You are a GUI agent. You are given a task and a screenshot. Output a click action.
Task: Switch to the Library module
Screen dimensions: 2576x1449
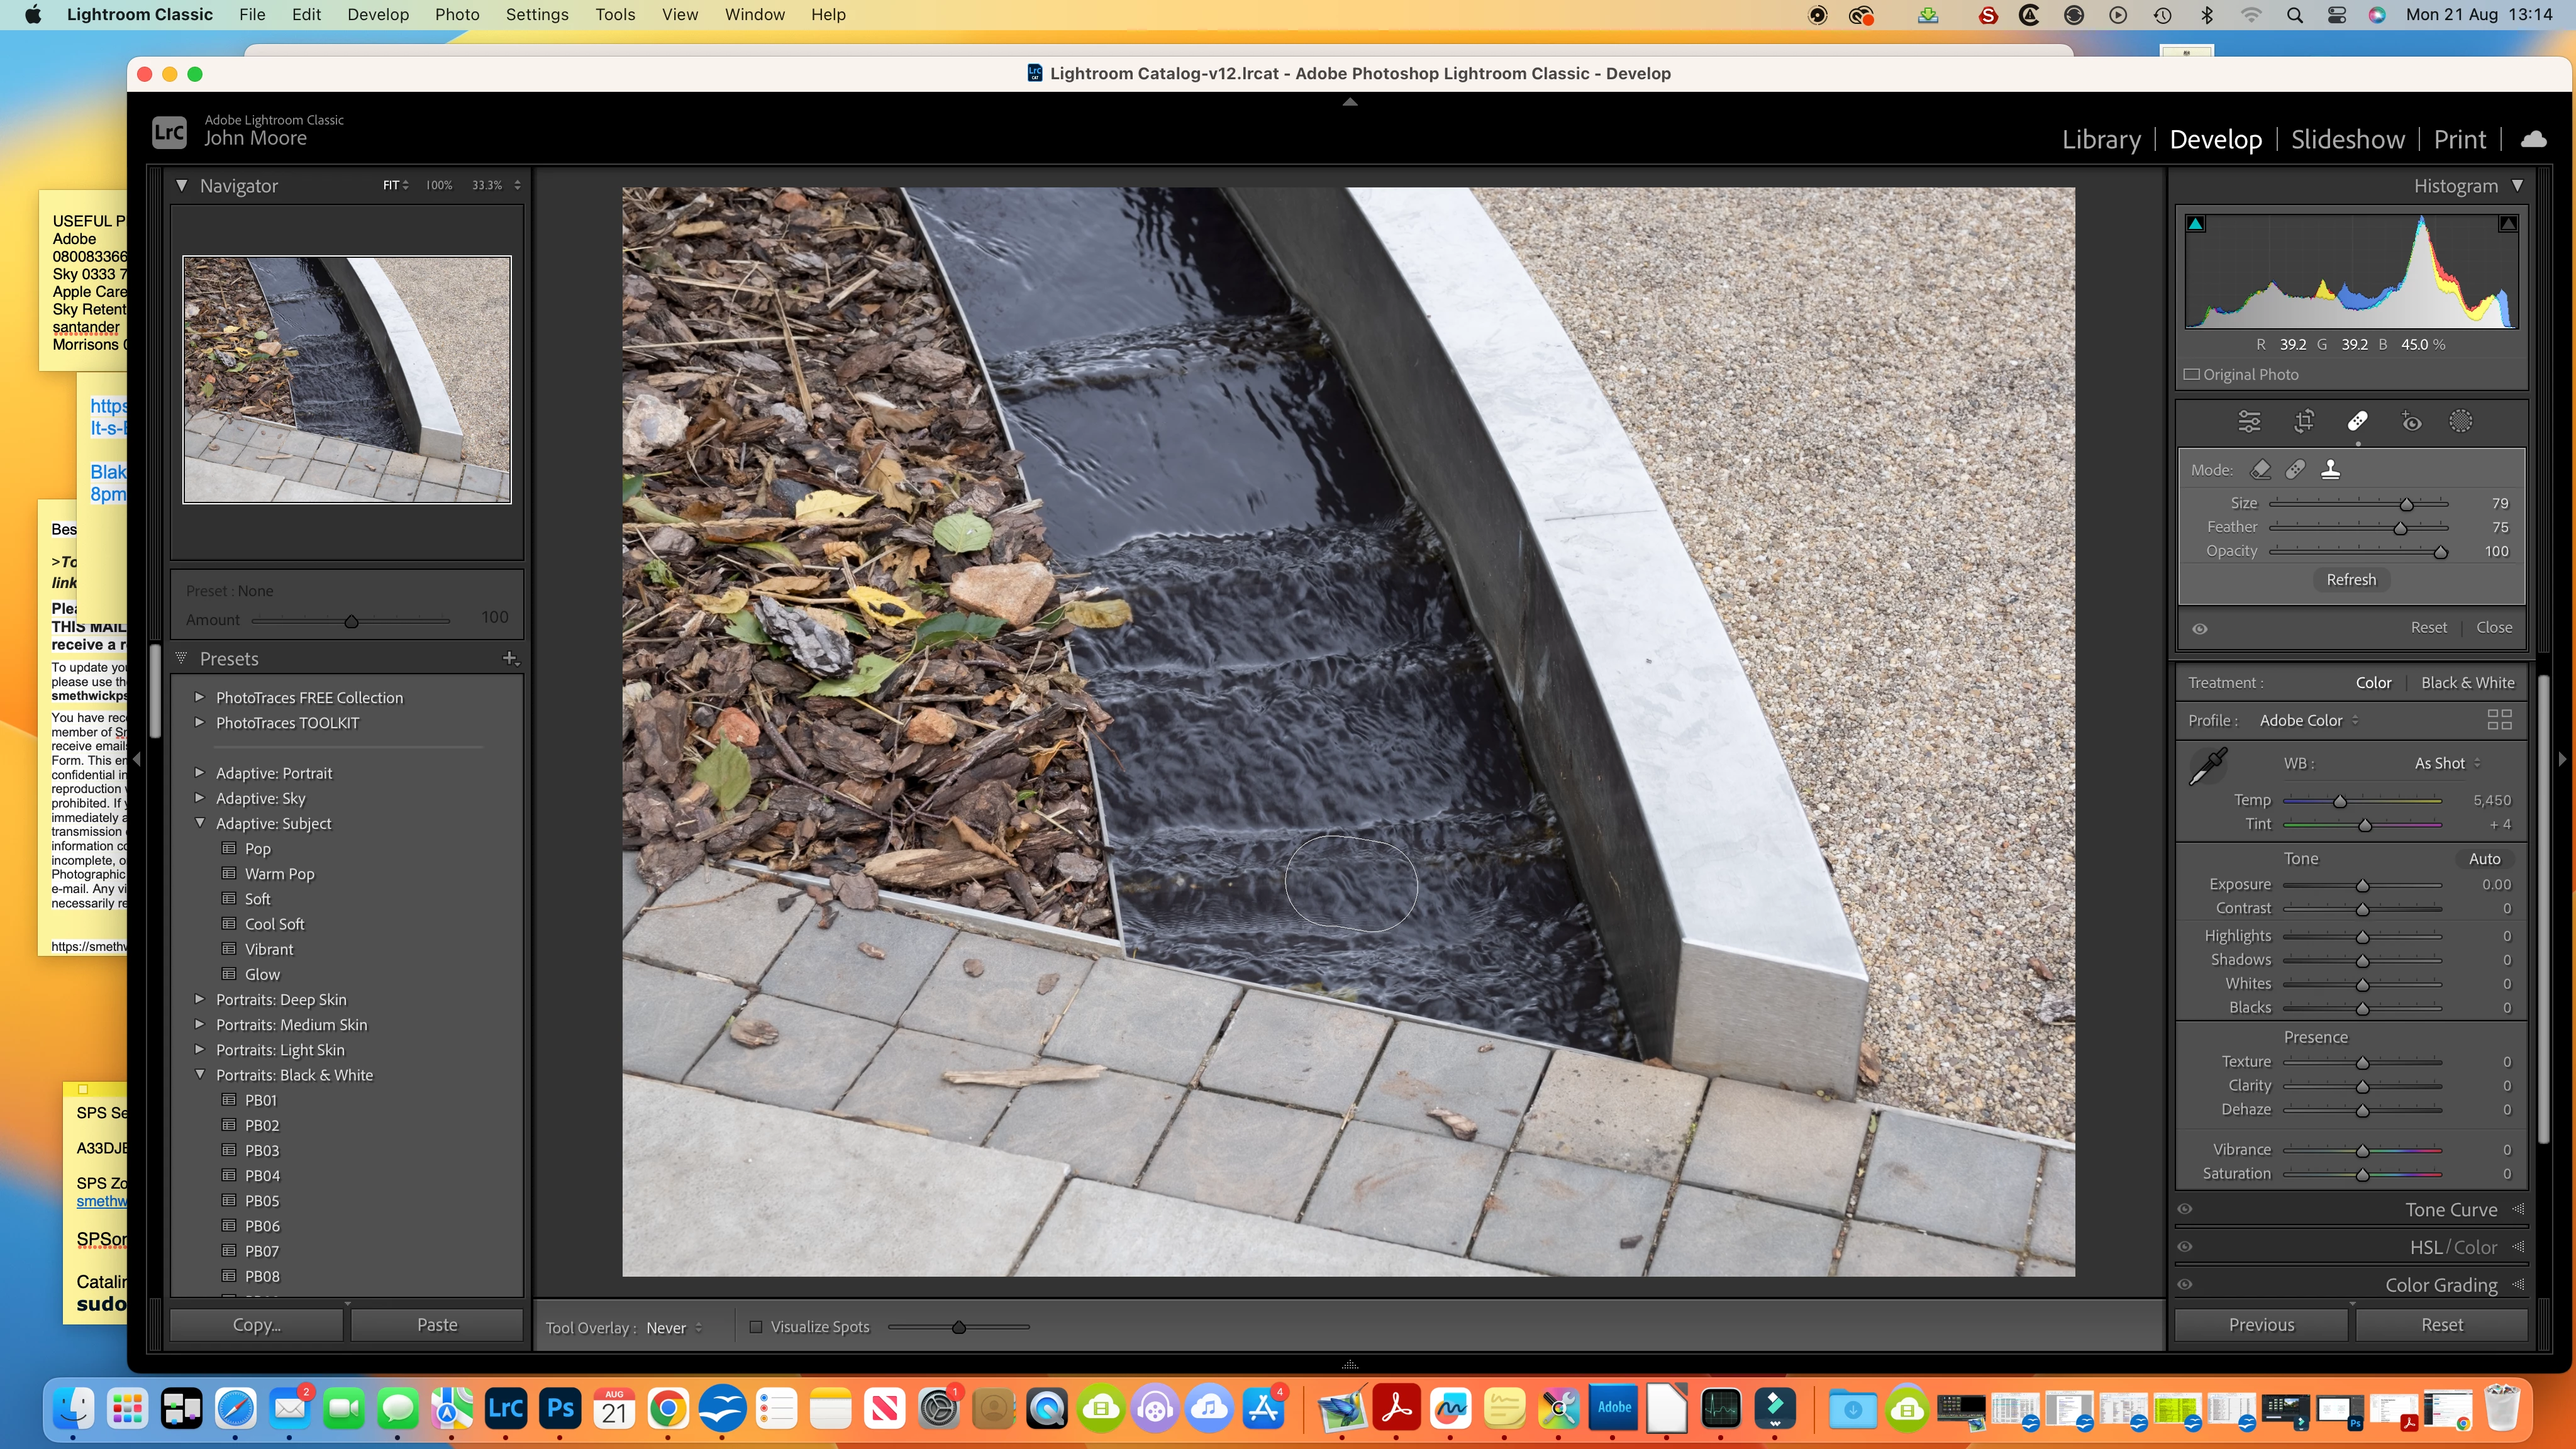(x=2101, y=139)
